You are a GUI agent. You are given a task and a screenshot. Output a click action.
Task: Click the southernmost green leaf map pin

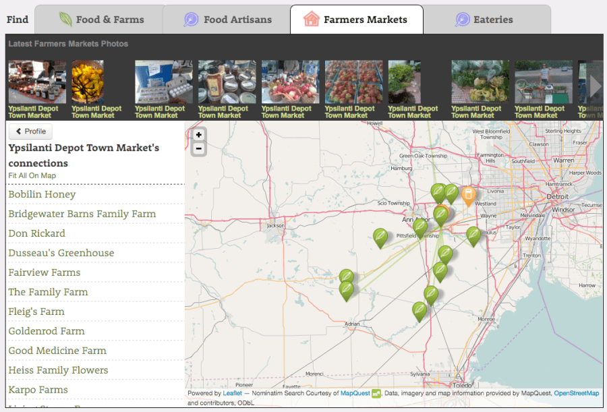420,311
